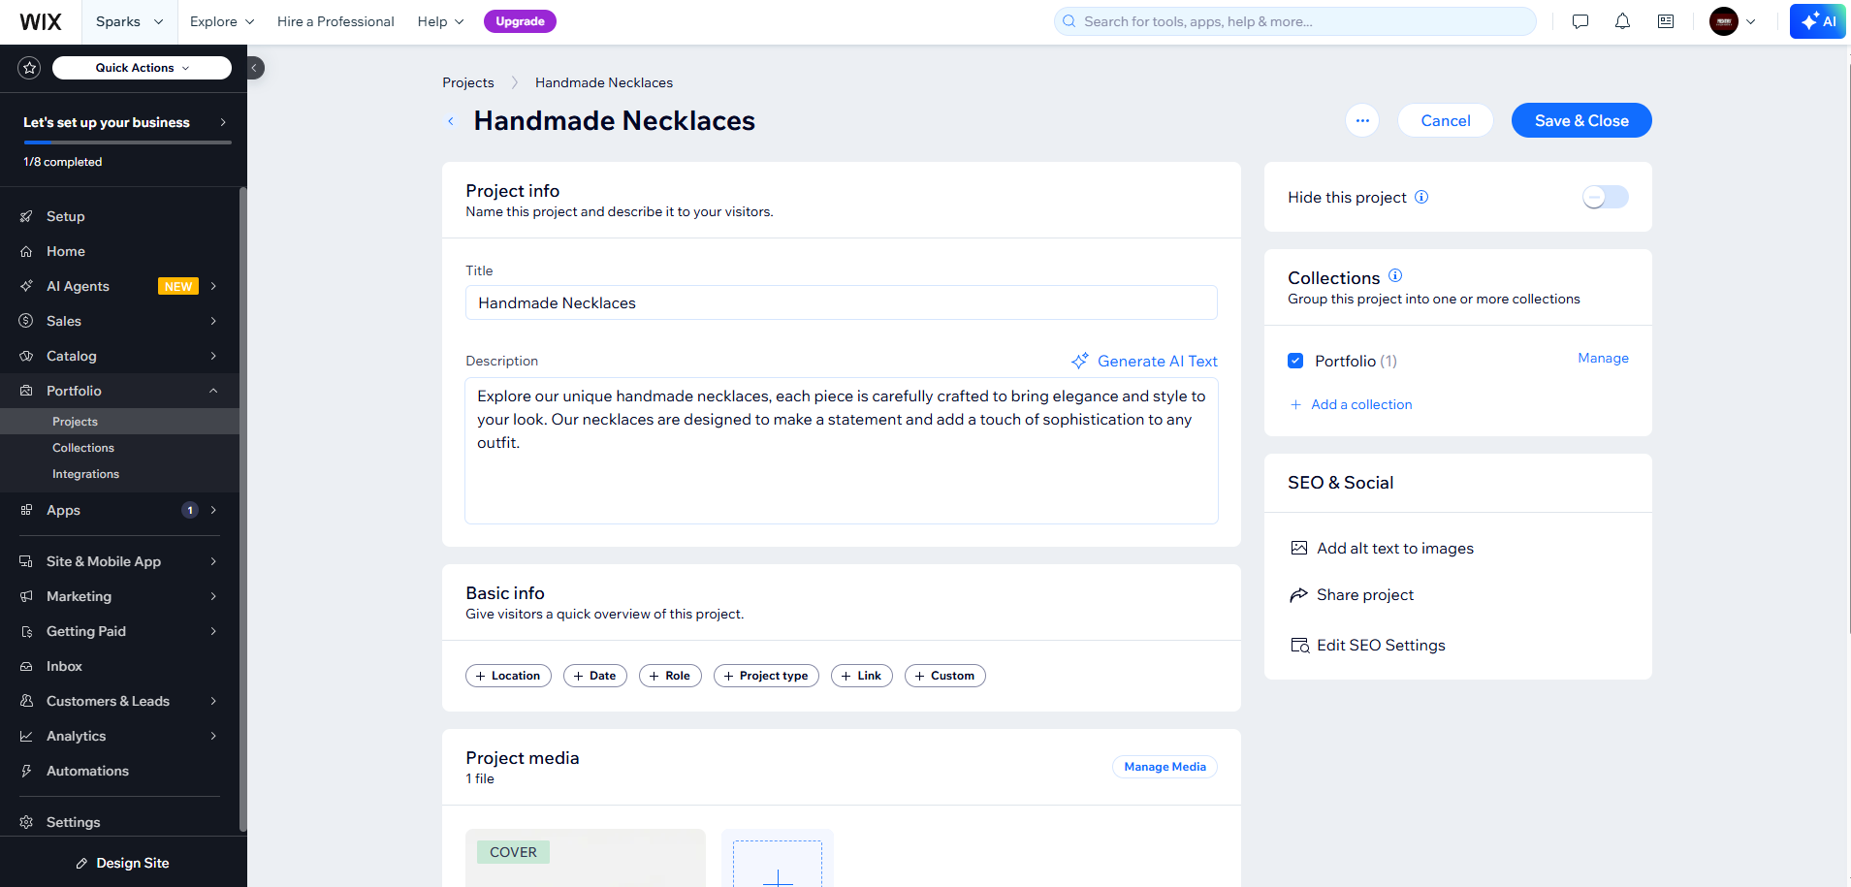Open the chat messages icon in header
This screenshot has width=1851, height=887.
[x=1580, y=21]
